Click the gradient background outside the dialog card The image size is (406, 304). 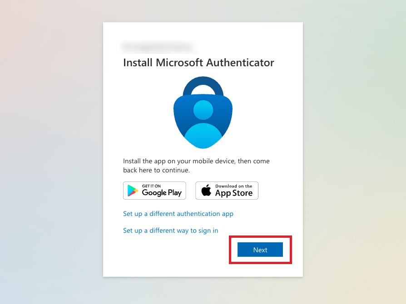(52, 155)
